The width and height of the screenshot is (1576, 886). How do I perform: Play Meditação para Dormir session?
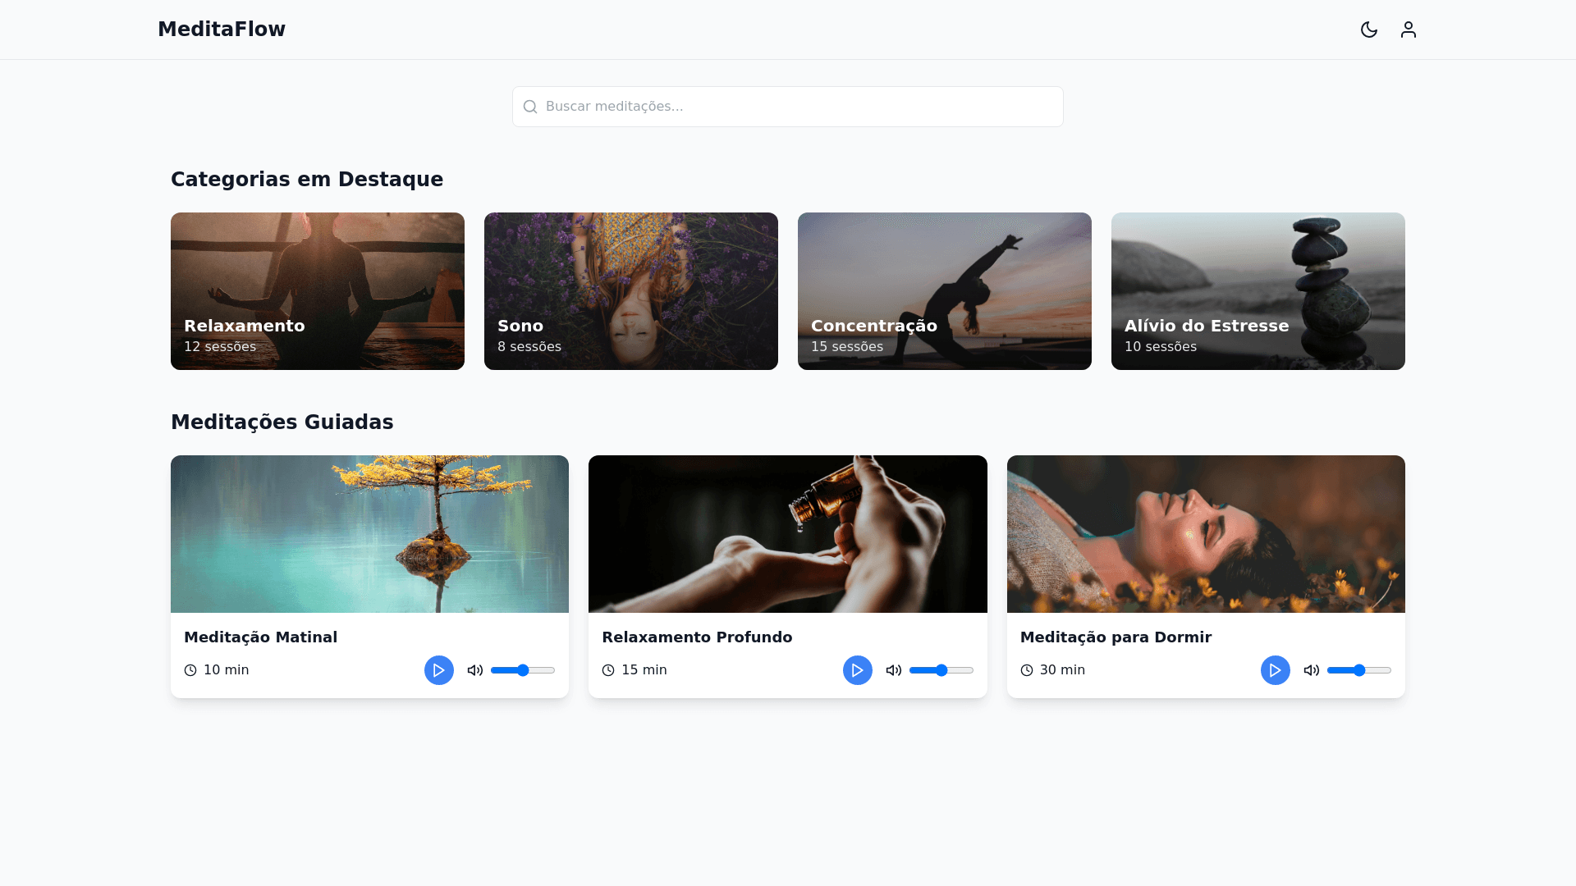point(1275,670)
